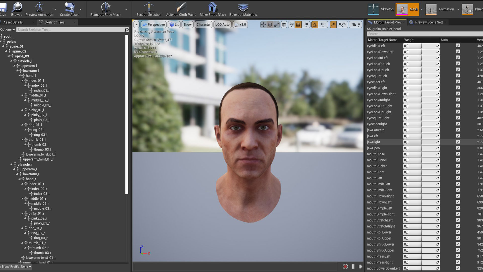Select the scale gizmo tool
This screenshot has width=483, height=272.
[276, 24]
